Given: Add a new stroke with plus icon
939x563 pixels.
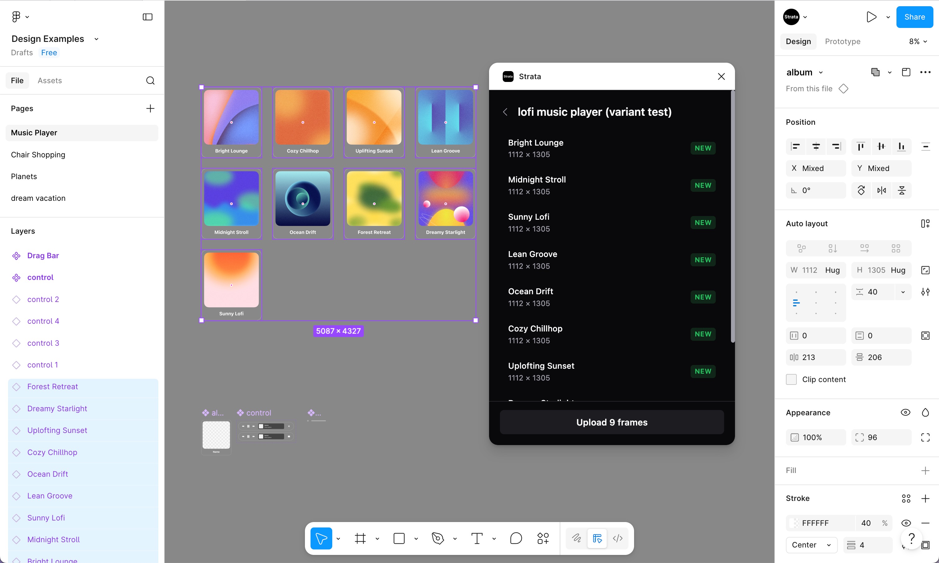Looking at the screenshot, I should [925, 498].
